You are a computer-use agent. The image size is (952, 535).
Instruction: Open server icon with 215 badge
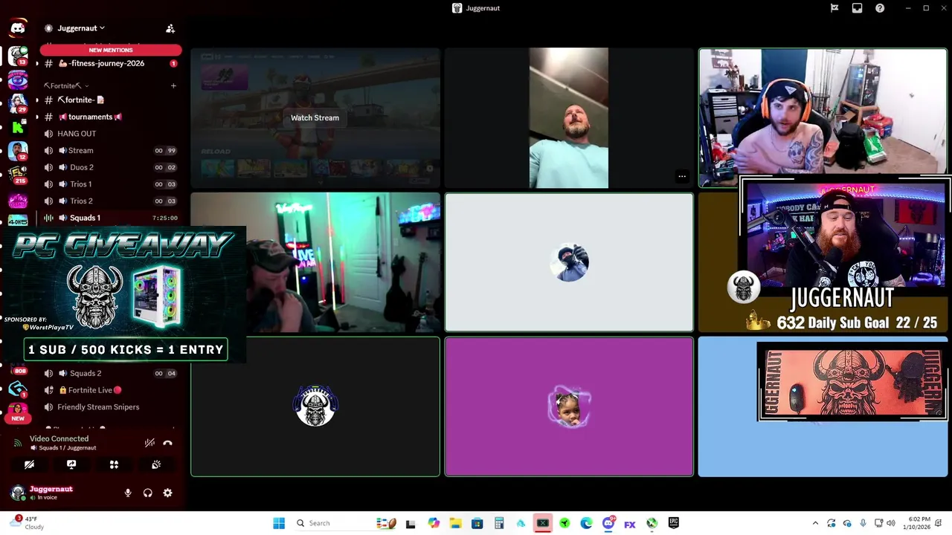pyautogui.click(x=18, y=175)
